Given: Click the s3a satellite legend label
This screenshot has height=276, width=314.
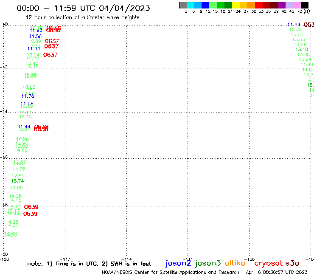Looking at the screenshot, I should pyautogui.click(x=292, y=263).
